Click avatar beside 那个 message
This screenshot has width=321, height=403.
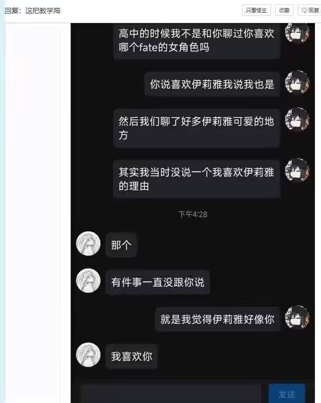[x=88, y=243]
